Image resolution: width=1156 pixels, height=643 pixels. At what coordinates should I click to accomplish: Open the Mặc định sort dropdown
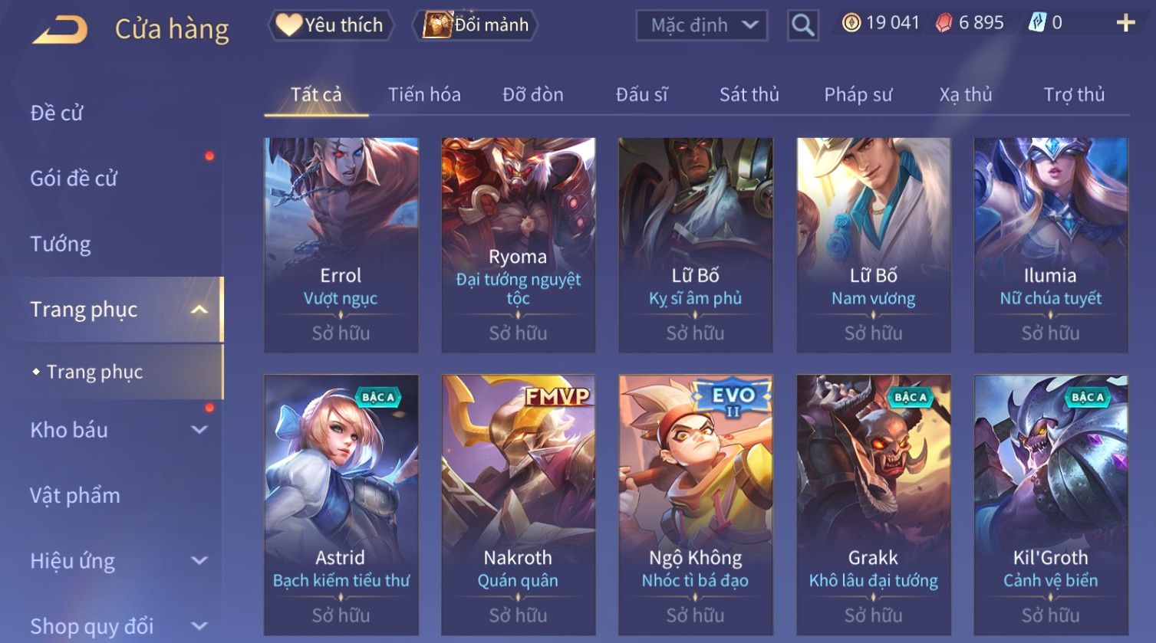pos(701,26)
